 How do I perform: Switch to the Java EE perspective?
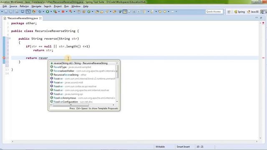tap(253, 12)
